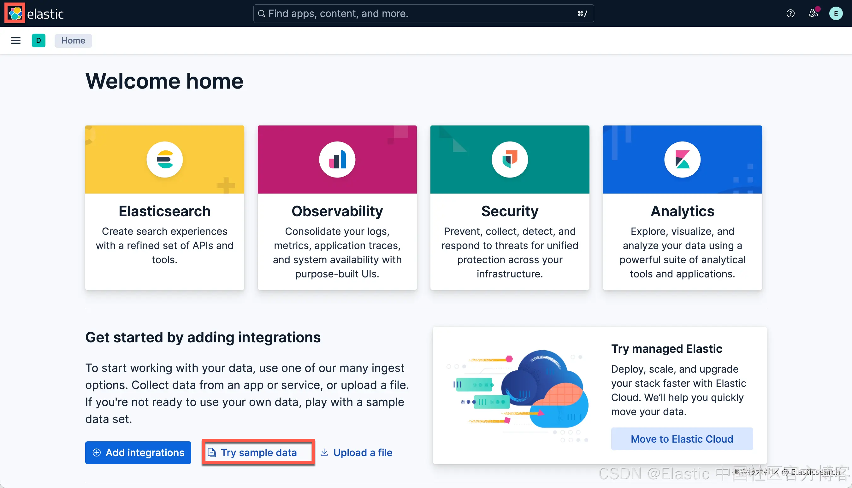The height and width of the screenshot is (488, 852).
Task: Open the hamburger navigation menu
Action: [x=16, y=41]
